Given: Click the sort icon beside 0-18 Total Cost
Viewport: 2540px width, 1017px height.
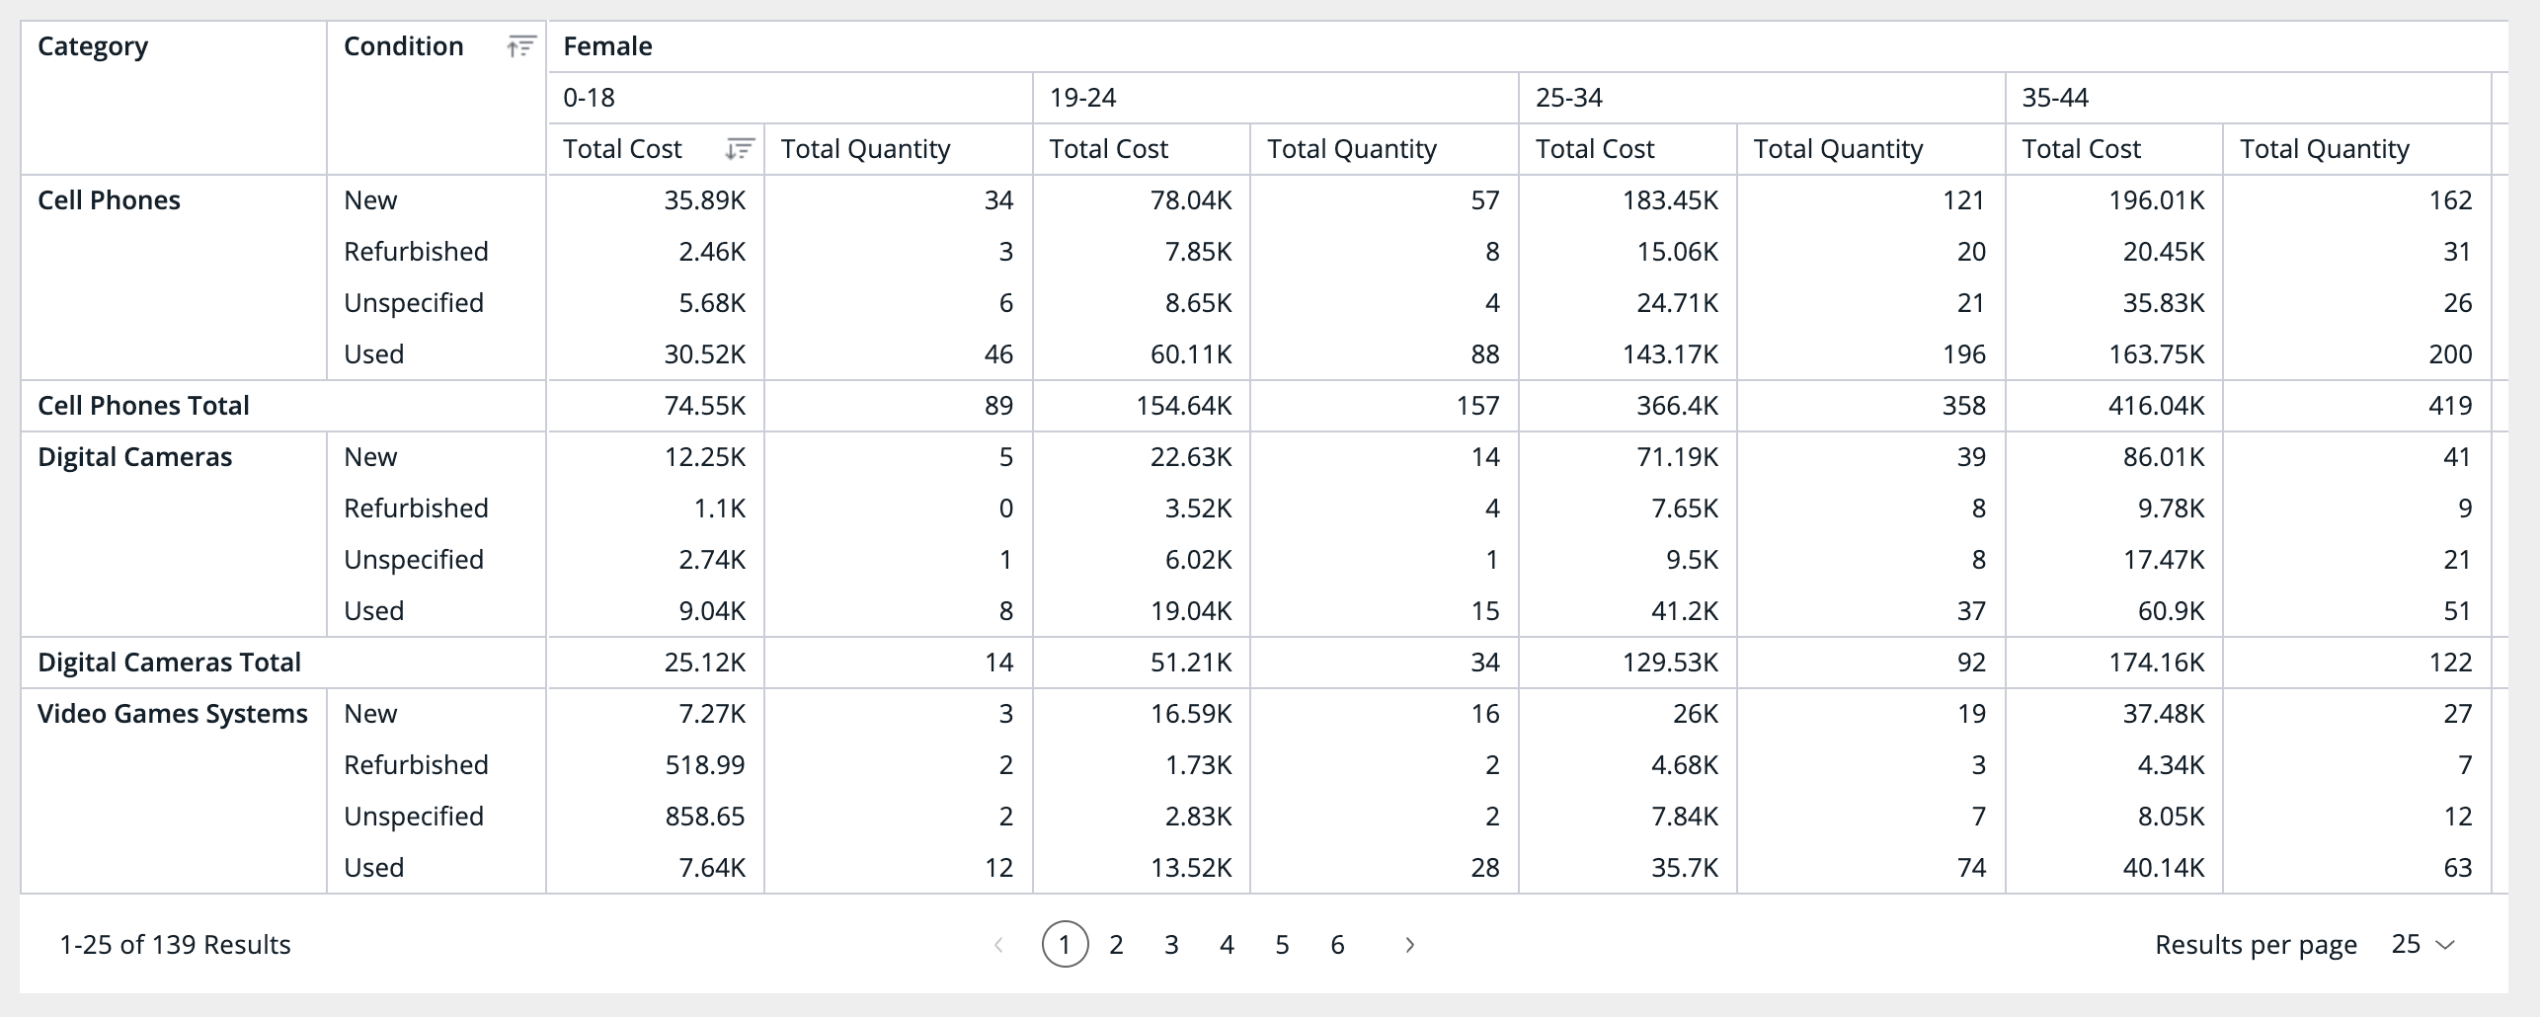Looking at the screenshot, I should click(739, 149).
